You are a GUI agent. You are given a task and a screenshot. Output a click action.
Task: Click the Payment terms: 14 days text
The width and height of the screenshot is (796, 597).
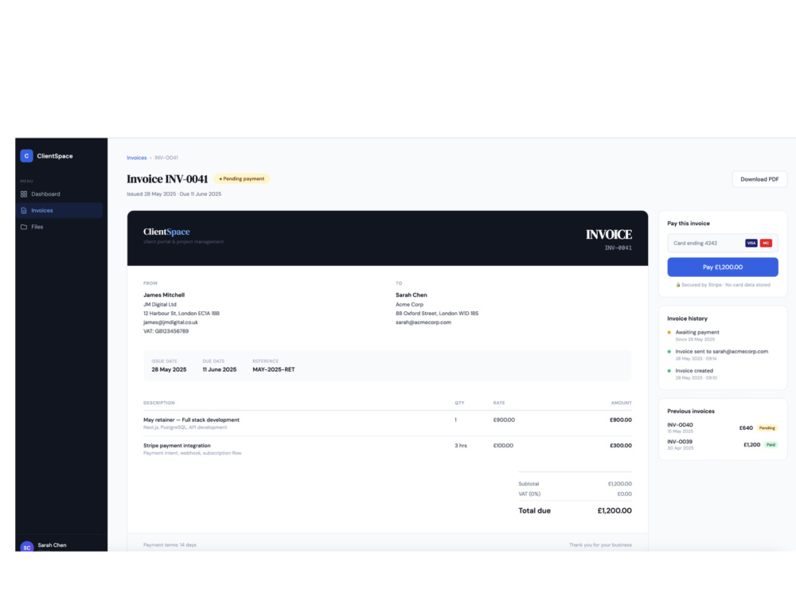click(170, 544)
